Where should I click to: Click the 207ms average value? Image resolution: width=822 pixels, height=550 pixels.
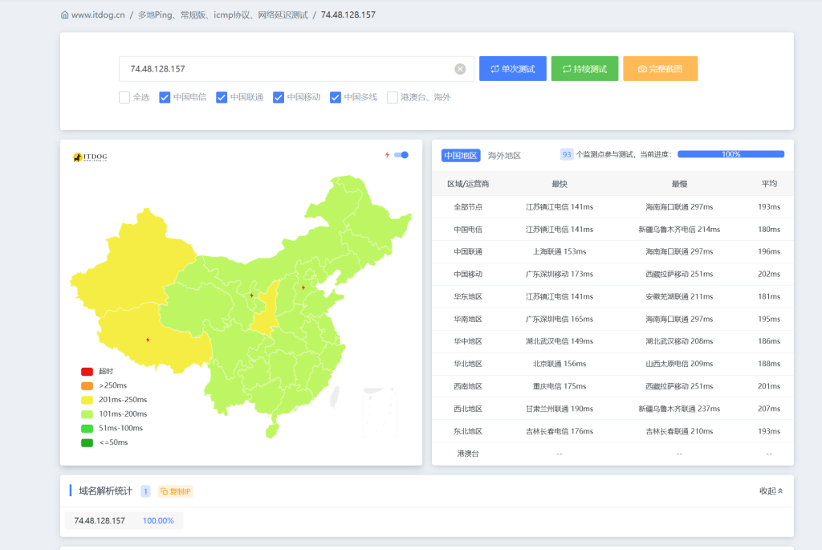click(769, 409)
